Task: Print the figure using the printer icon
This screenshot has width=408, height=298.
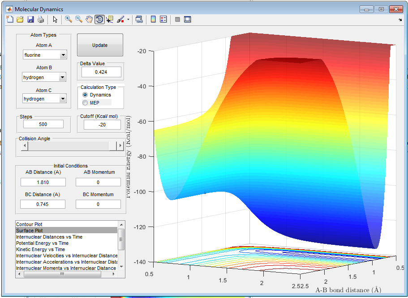Action: coord(41,19)
